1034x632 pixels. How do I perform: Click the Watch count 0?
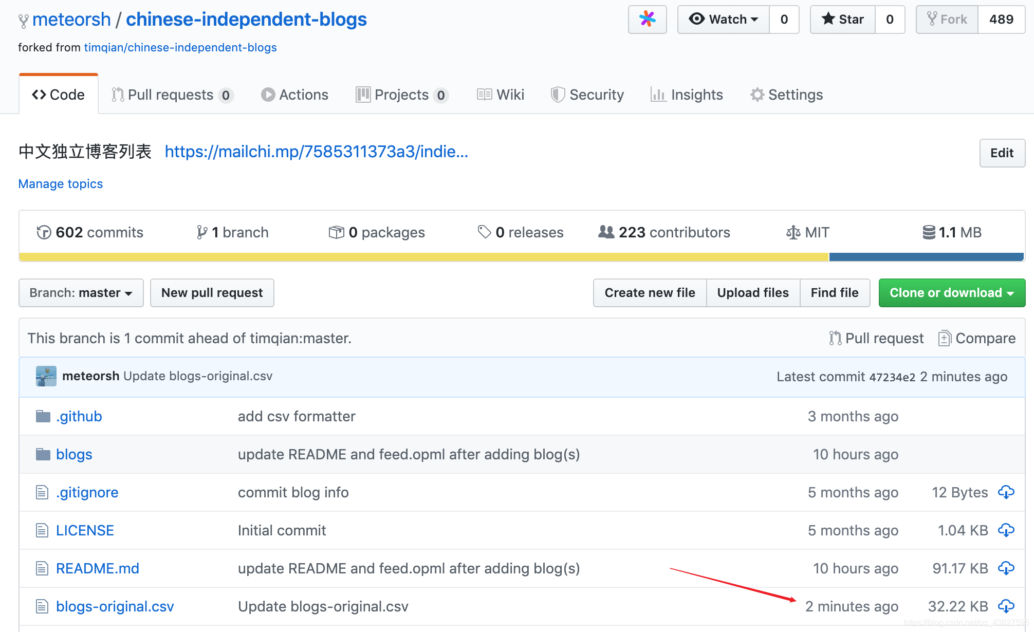[784, 20]
